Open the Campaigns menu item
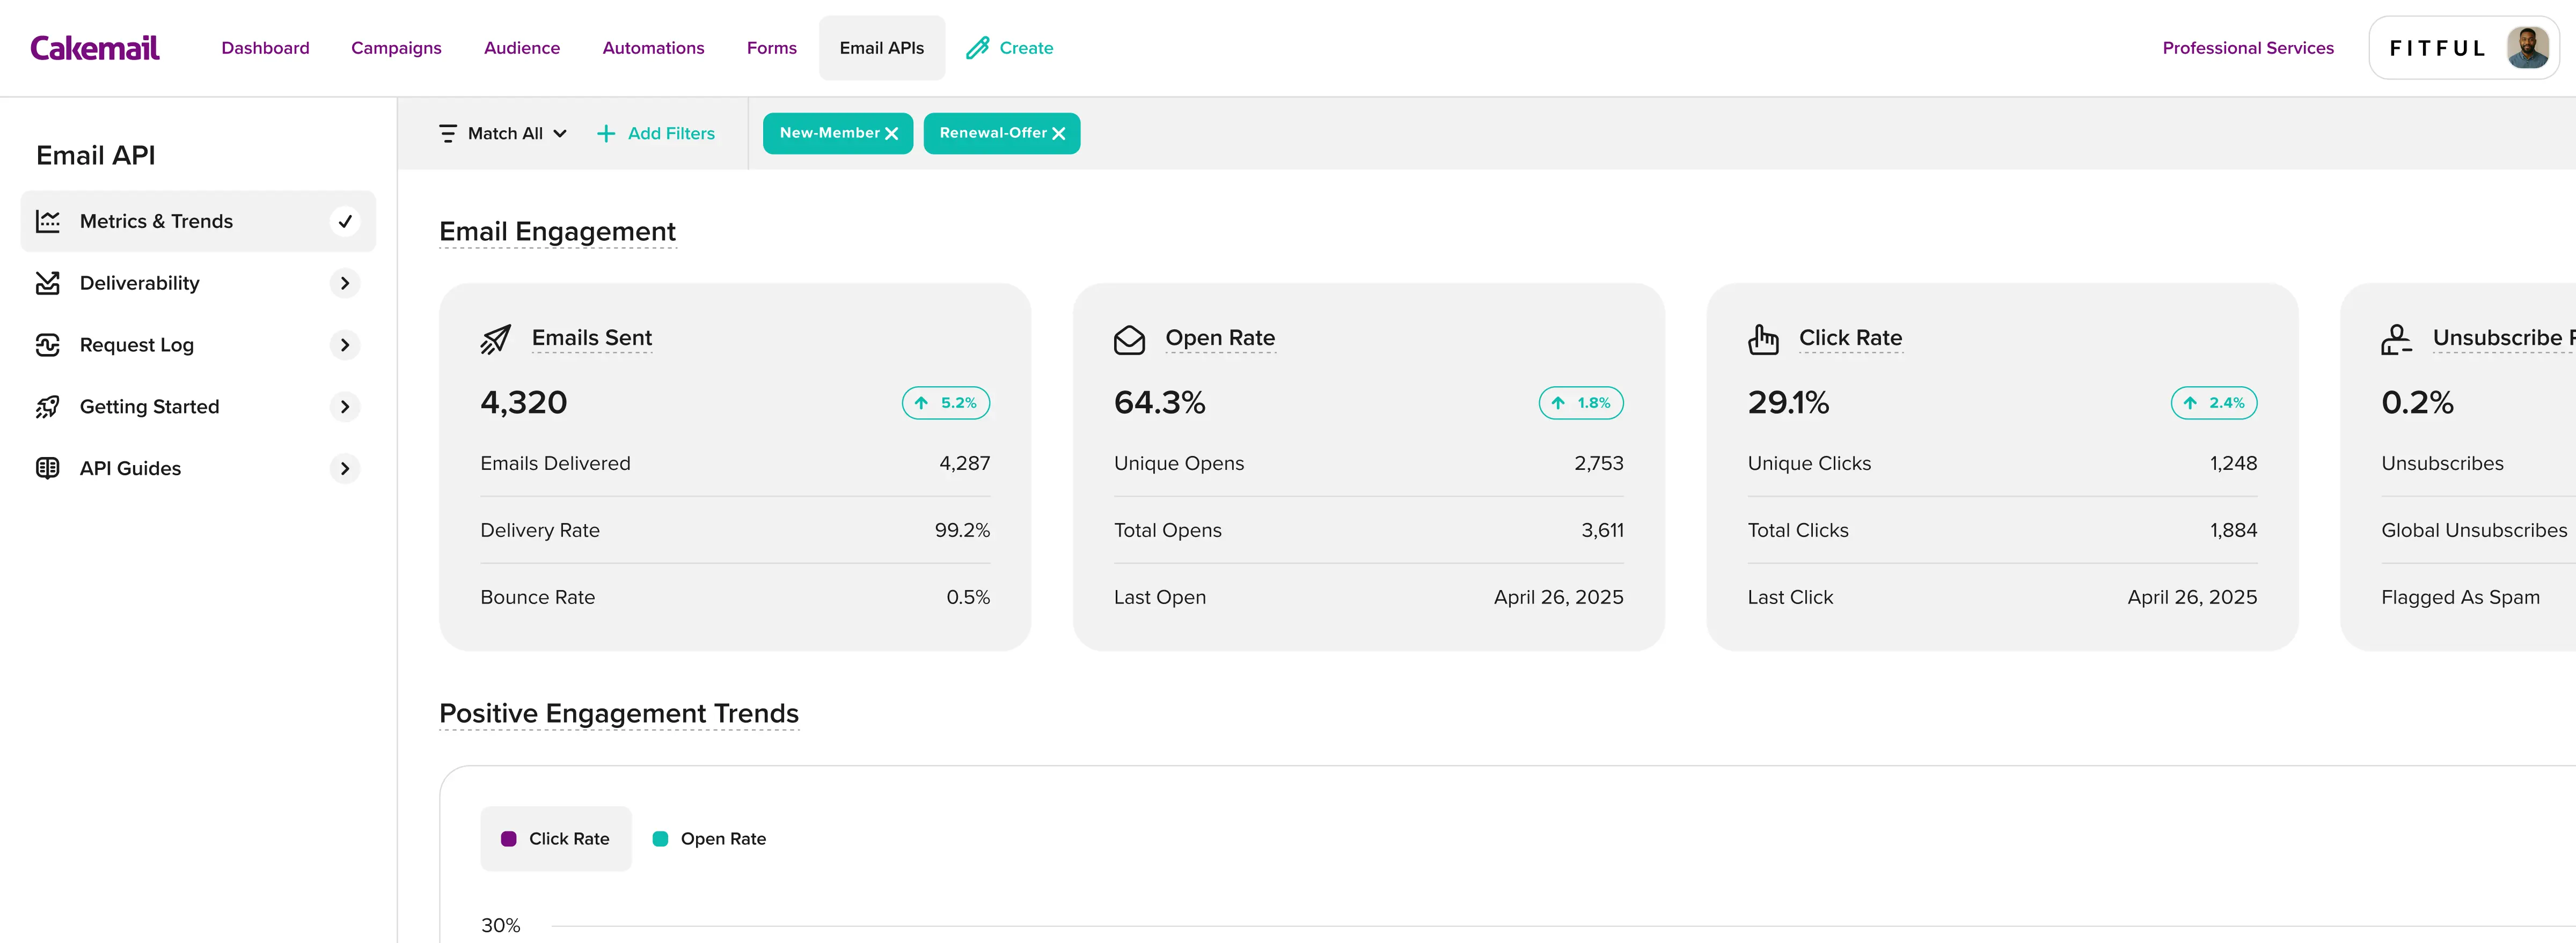The height and width of the screenshot is (943, 2576). pyautogui.click(x=396, y=48)
